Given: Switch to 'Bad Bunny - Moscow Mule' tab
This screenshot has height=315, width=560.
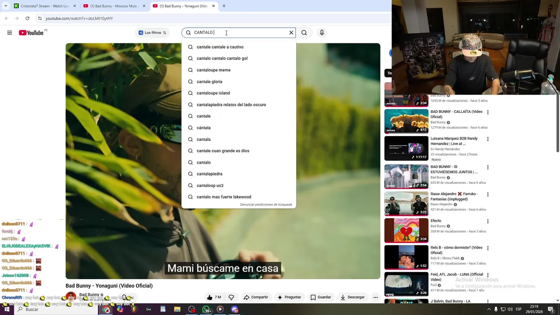Looking at the screenshot, I should [115, 6].
